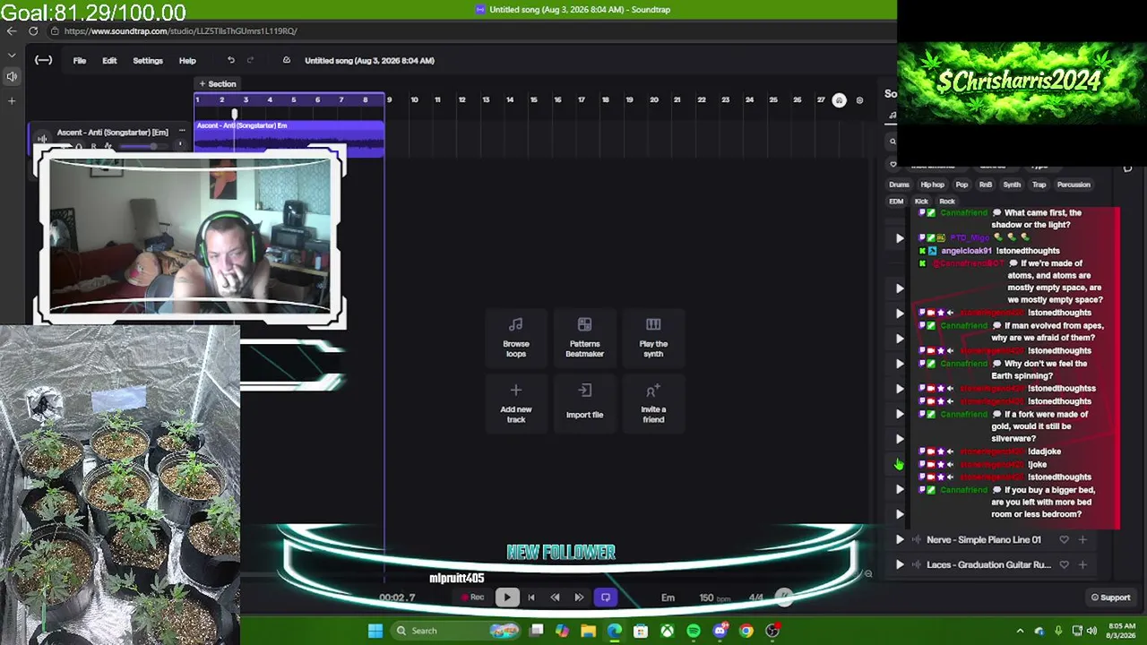Open Play the synth

[653, 338]
